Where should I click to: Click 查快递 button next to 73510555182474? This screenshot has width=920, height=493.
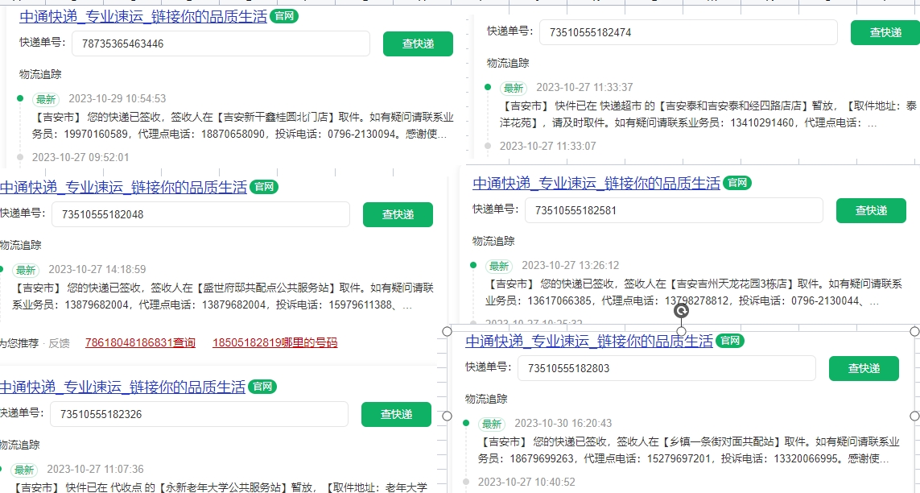tap(885, 32)
